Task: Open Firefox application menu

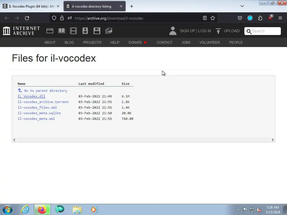Action: tap(280, 18)
